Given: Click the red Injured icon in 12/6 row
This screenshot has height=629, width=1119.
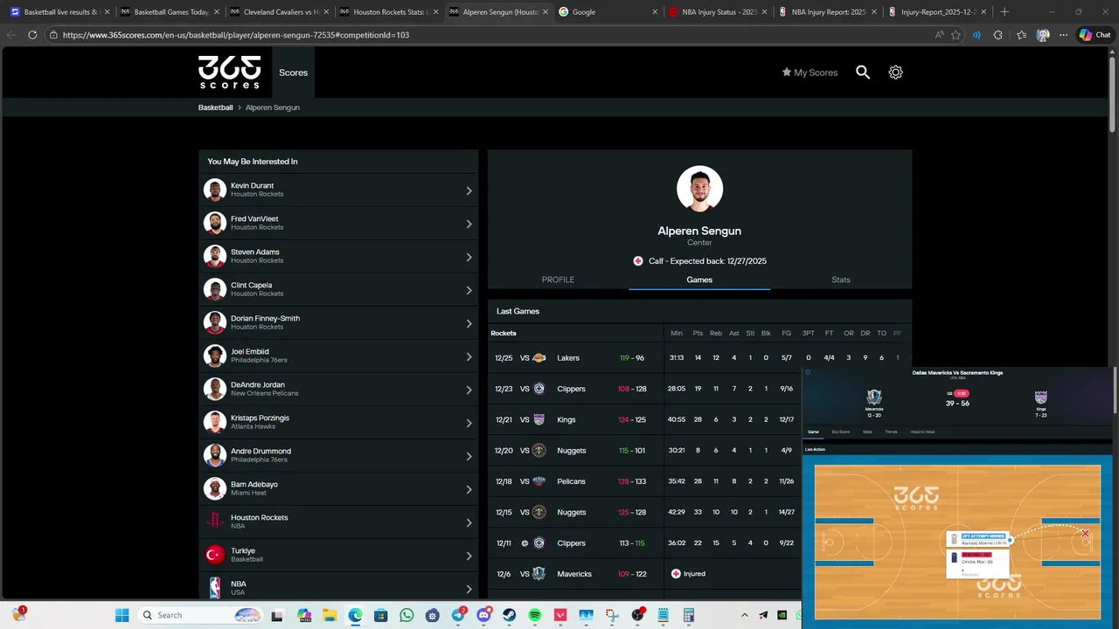Looking at the screenshot, I should 676,574.
